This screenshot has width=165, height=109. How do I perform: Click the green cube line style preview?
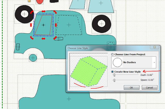point(89,71)
